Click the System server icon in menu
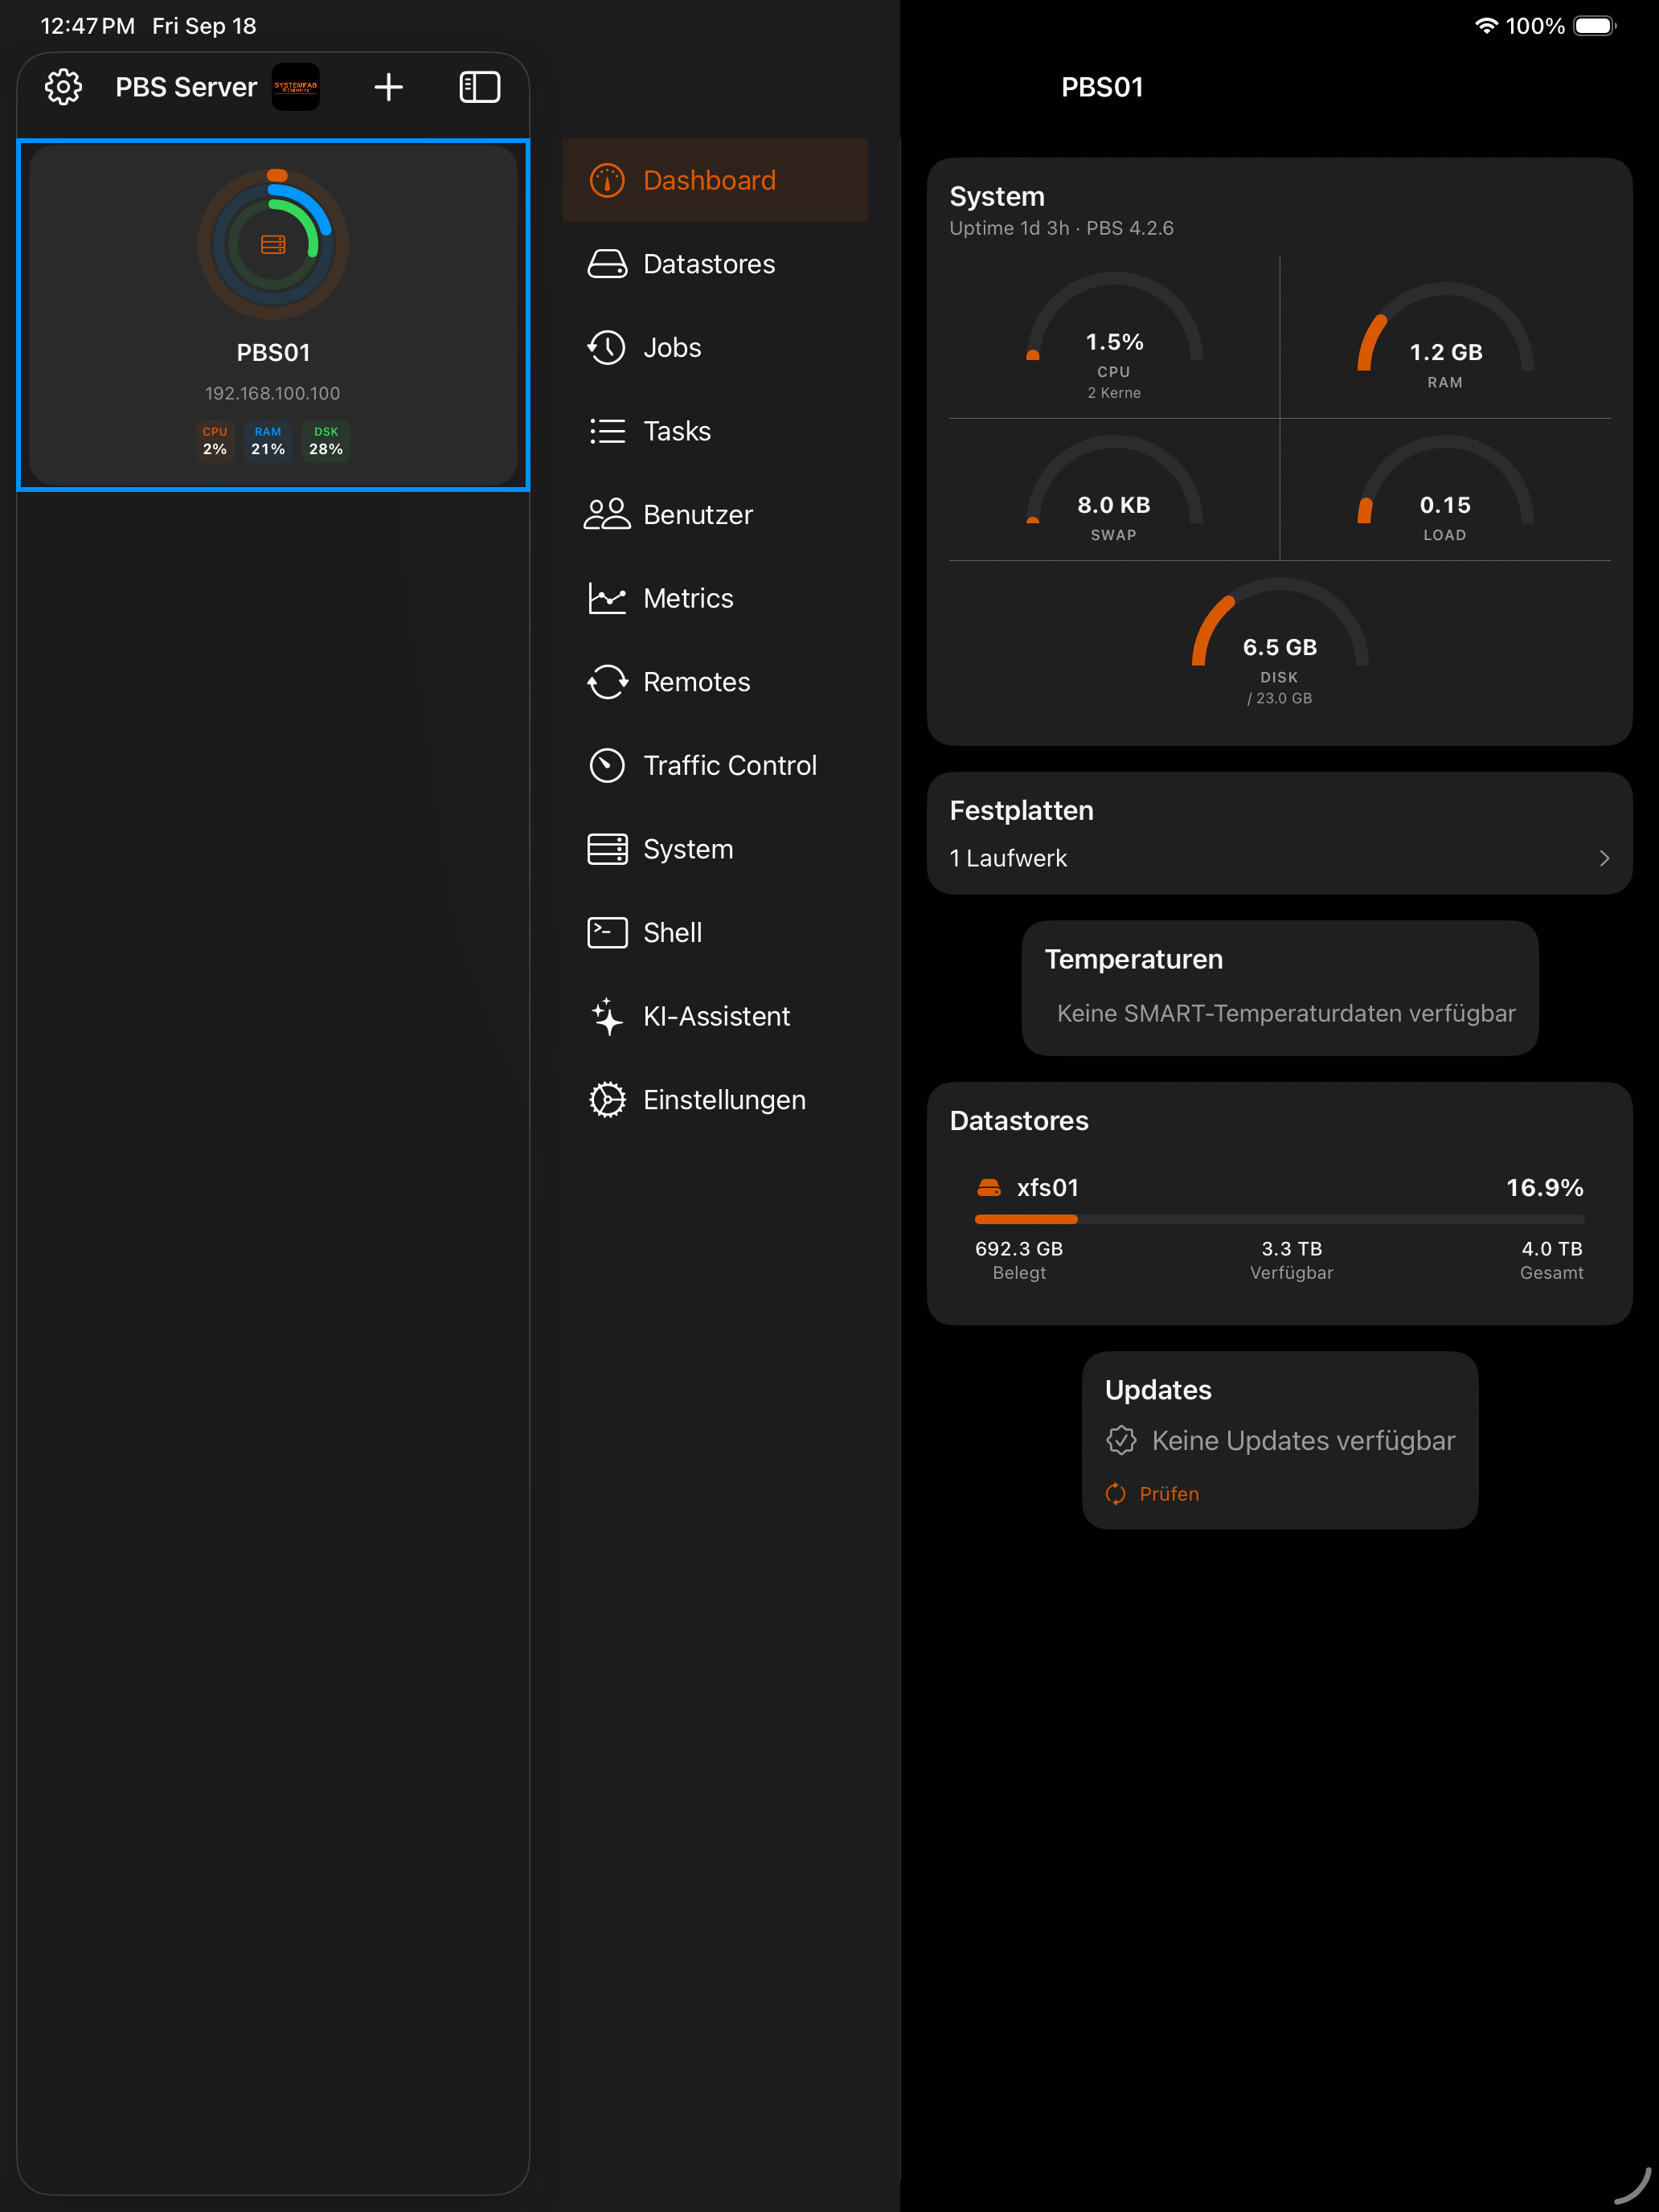 click(607, 849)
